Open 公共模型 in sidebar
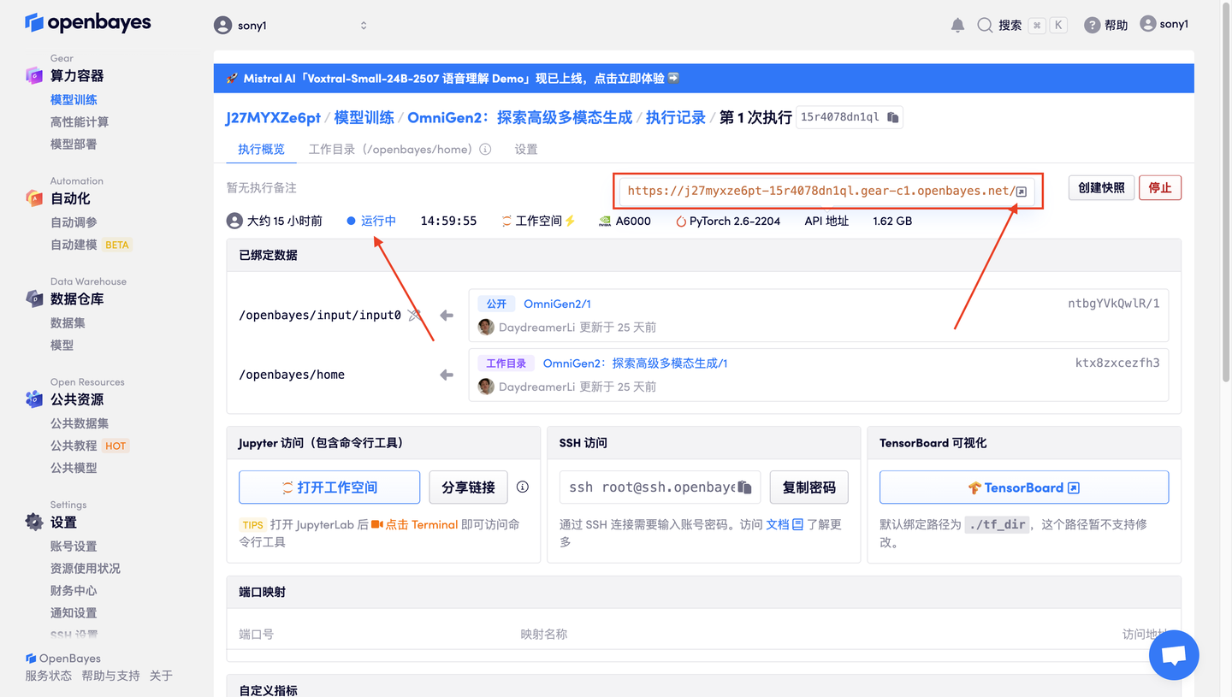Image resolution: width=1232 pixels, height=697 pixels. click(x=74, y=467)
